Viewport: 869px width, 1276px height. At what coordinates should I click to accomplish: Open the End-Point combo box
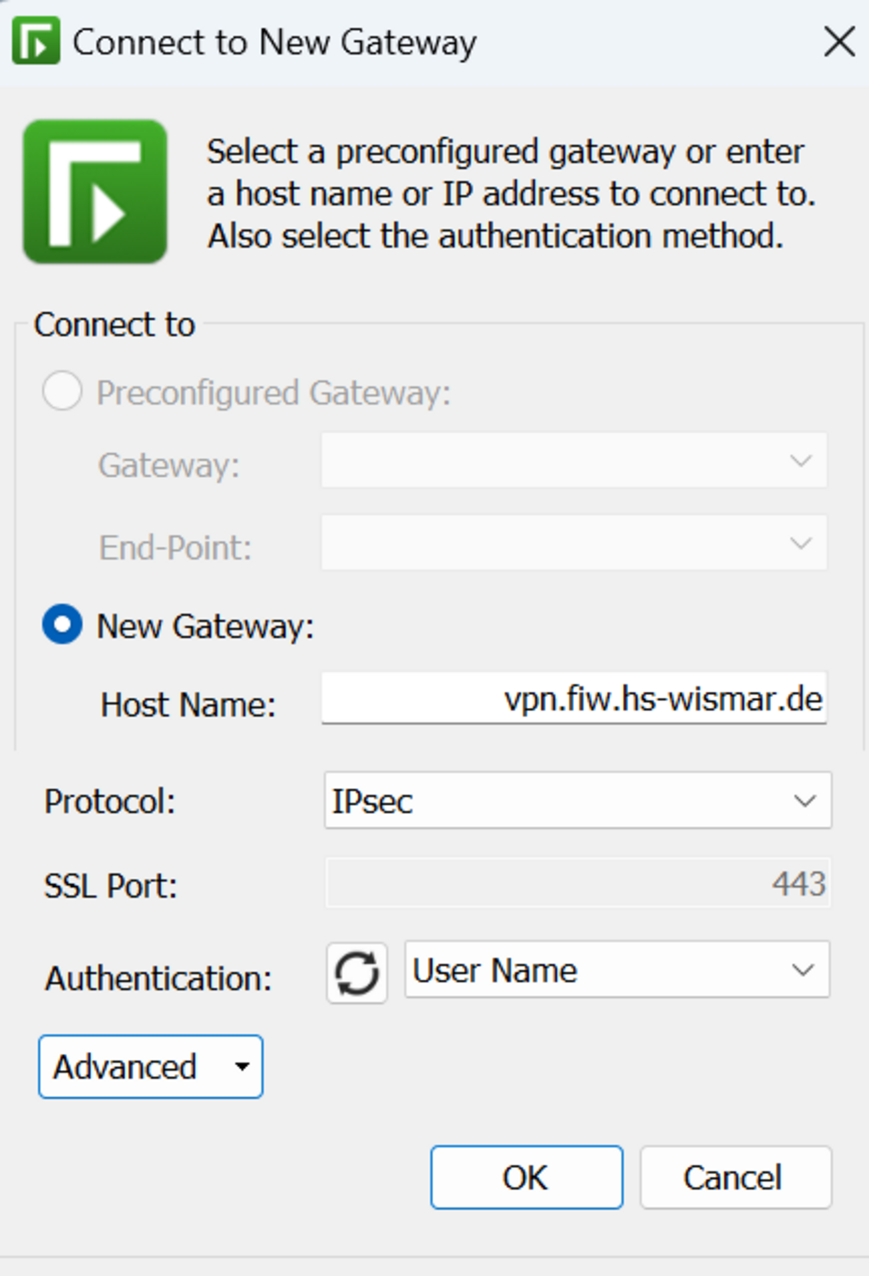[574, 542]
